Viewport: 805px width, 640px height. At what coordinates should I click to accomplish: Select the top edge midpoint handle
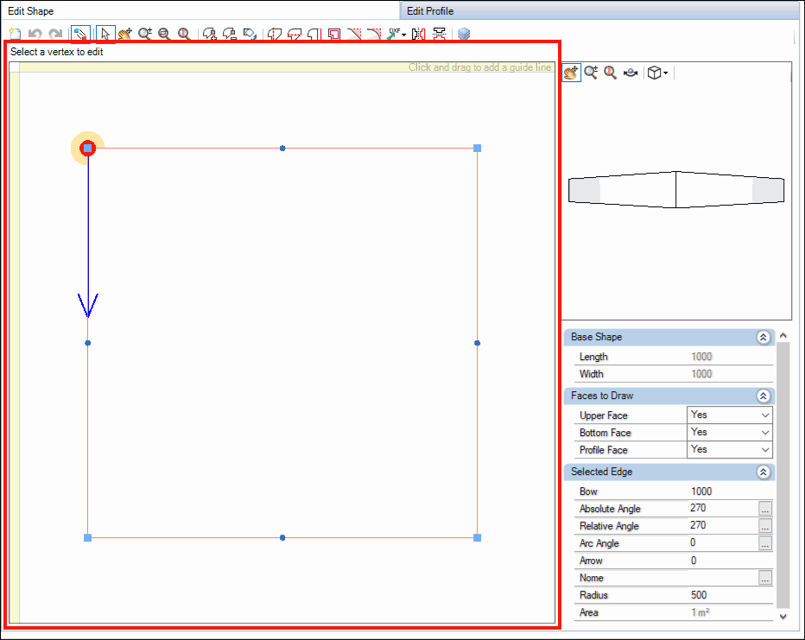(x=282, y=149)
